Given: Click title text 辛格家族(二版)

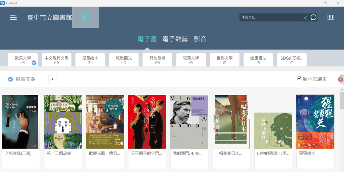Looking at the screenshot, I should click(18, 154).
